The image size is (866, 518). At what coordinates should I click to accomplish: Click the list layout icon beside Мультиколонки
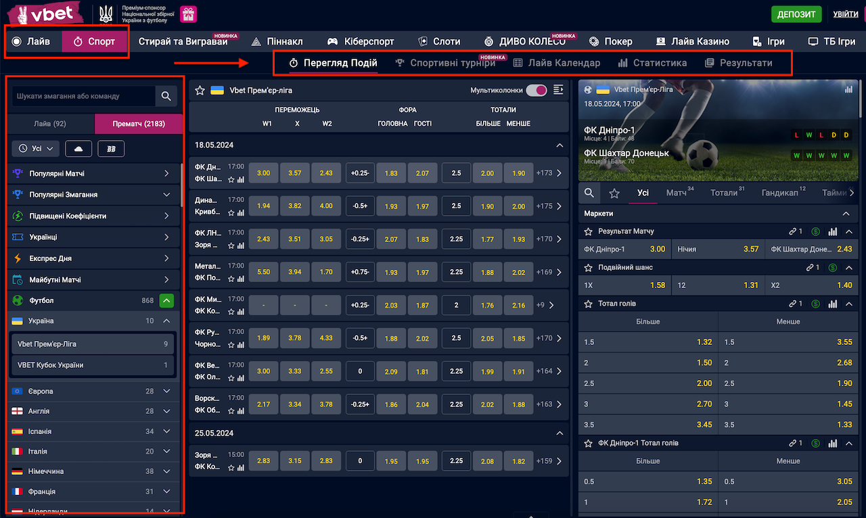click(x=558, y=90)
